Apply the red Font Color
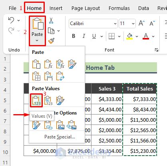Screen dimensions: 167x166 click(x=146, y=36)
